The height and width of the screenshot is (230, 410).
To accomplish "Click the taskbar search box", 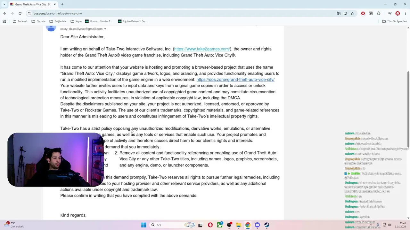I will [x=172, y=225].
